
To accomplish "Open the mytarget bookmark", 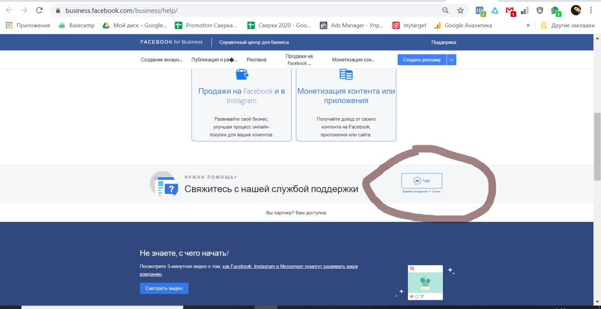I will 409,25.
